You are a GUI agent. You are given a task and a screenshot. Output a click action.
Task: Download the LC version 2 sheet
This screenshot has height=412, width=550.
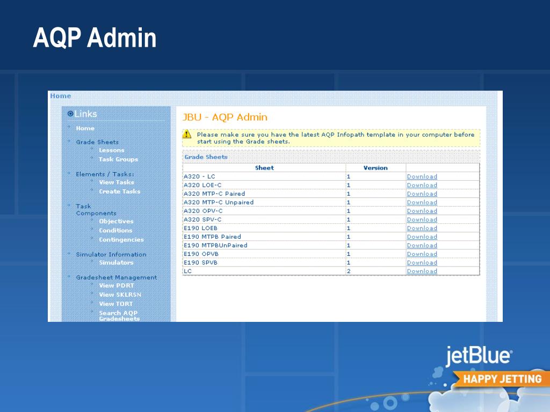point(422,271)
